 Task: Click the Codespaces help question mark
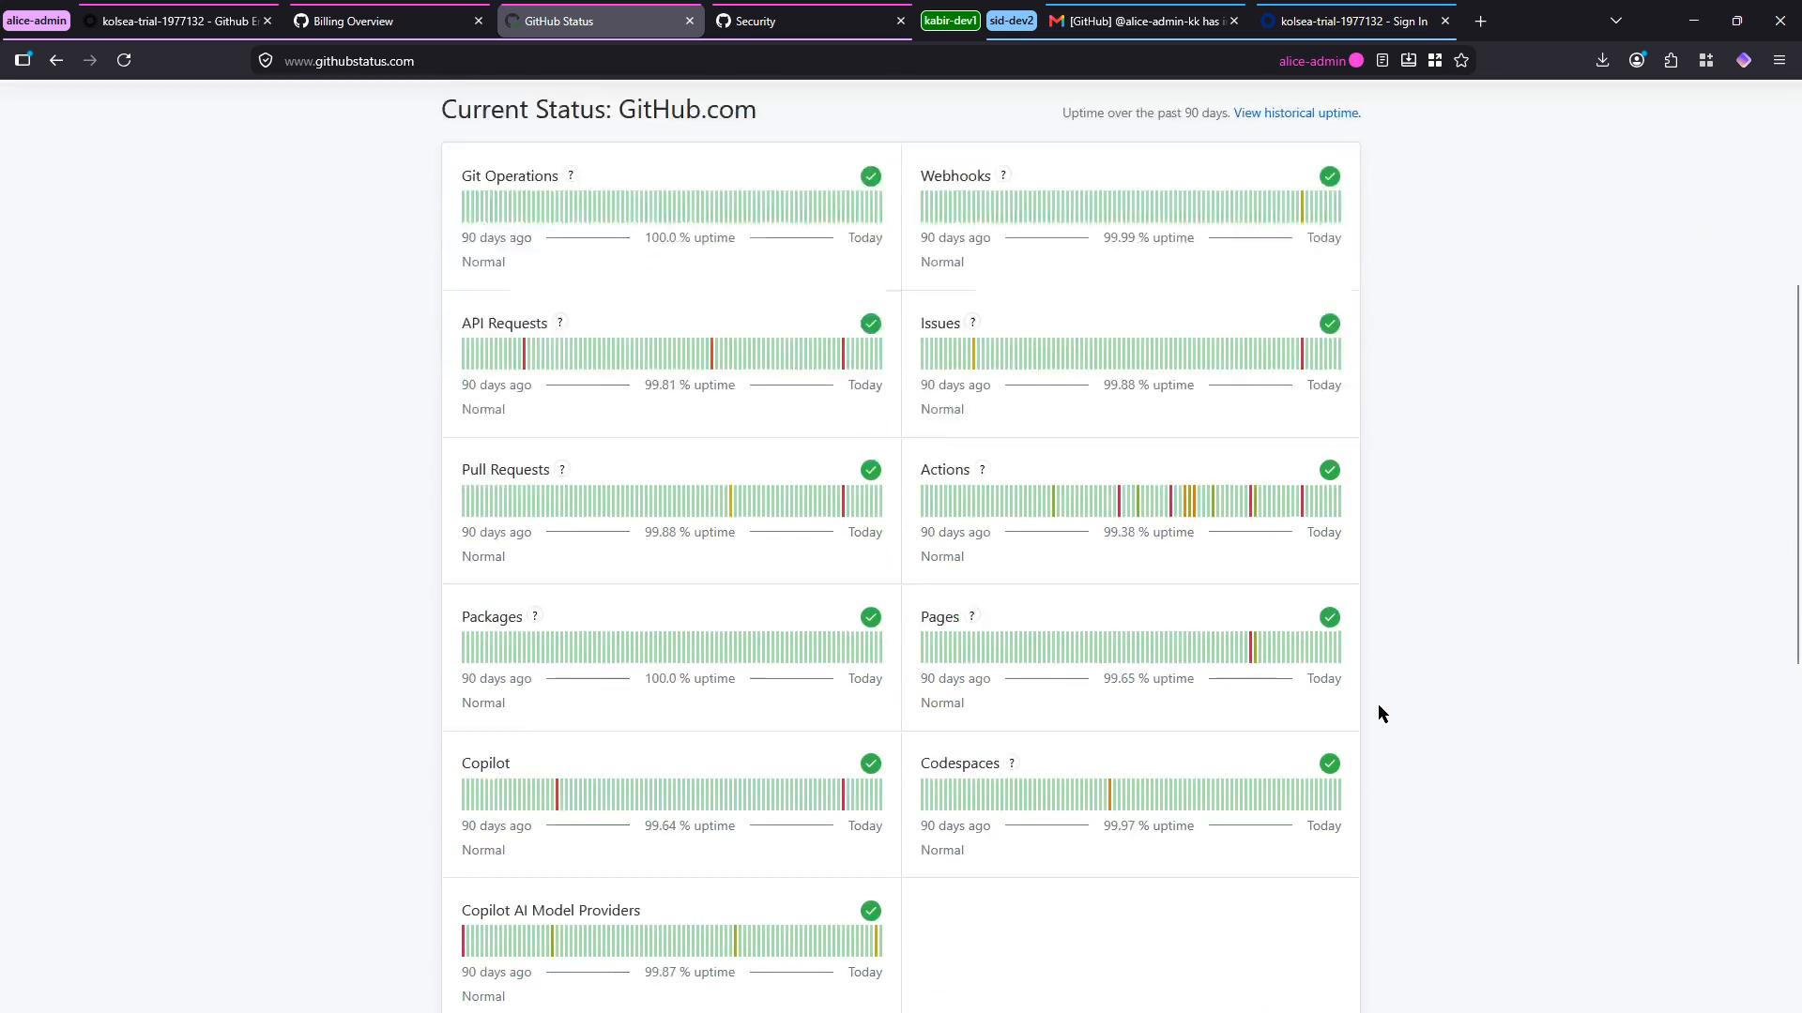[1012, 764]
